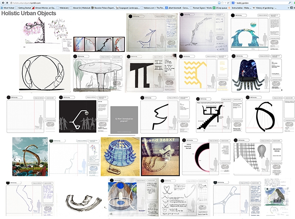Open the black zigzag curve drawing thumbnail
The image size is (295, 219).
[165, 115]
